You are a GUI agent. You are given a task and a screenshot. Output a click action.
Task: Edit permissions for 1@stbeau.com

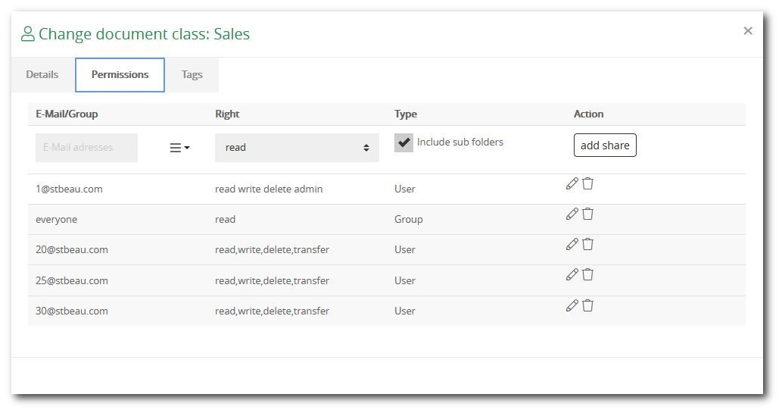(572, 183)
